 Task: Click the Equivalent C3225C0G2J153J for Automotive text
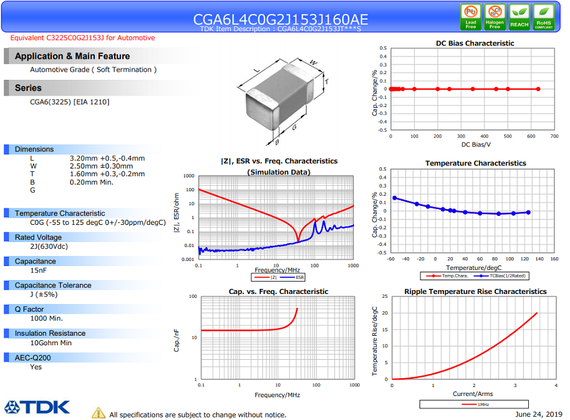[x=82, y=38]
